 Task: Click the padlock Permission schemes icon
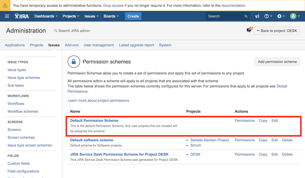point(74,62)
